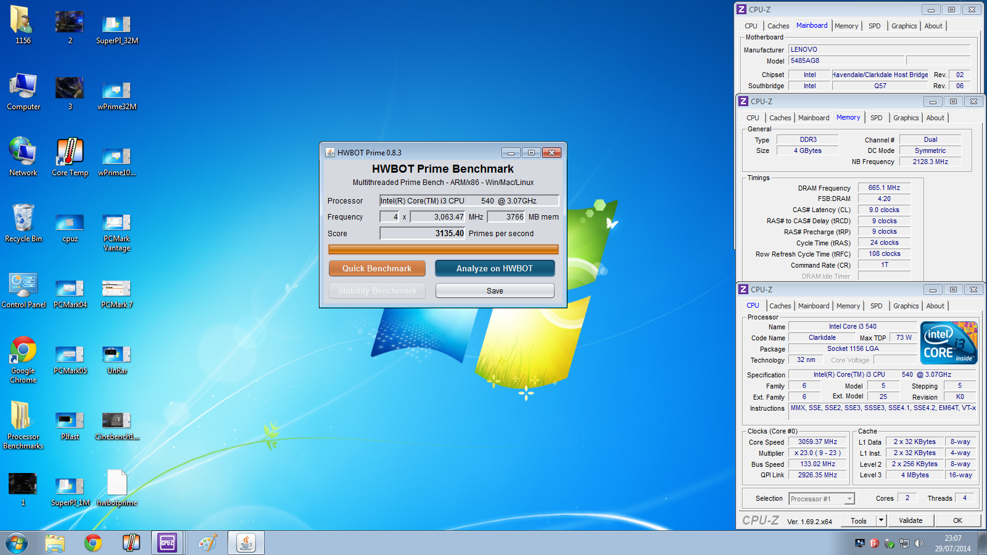Open Control Panel desktop icon
Screen dimensions: 987x555
(x=23, y=290)
